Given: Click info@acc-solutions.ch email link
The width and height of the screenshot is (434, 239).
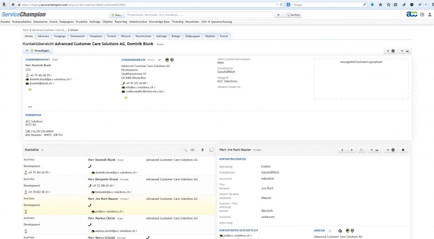Looking at the screenshot, I should 139,87.
